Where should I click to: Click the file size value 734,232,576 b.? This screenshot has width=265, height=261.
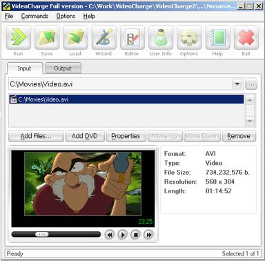point(228,172)
